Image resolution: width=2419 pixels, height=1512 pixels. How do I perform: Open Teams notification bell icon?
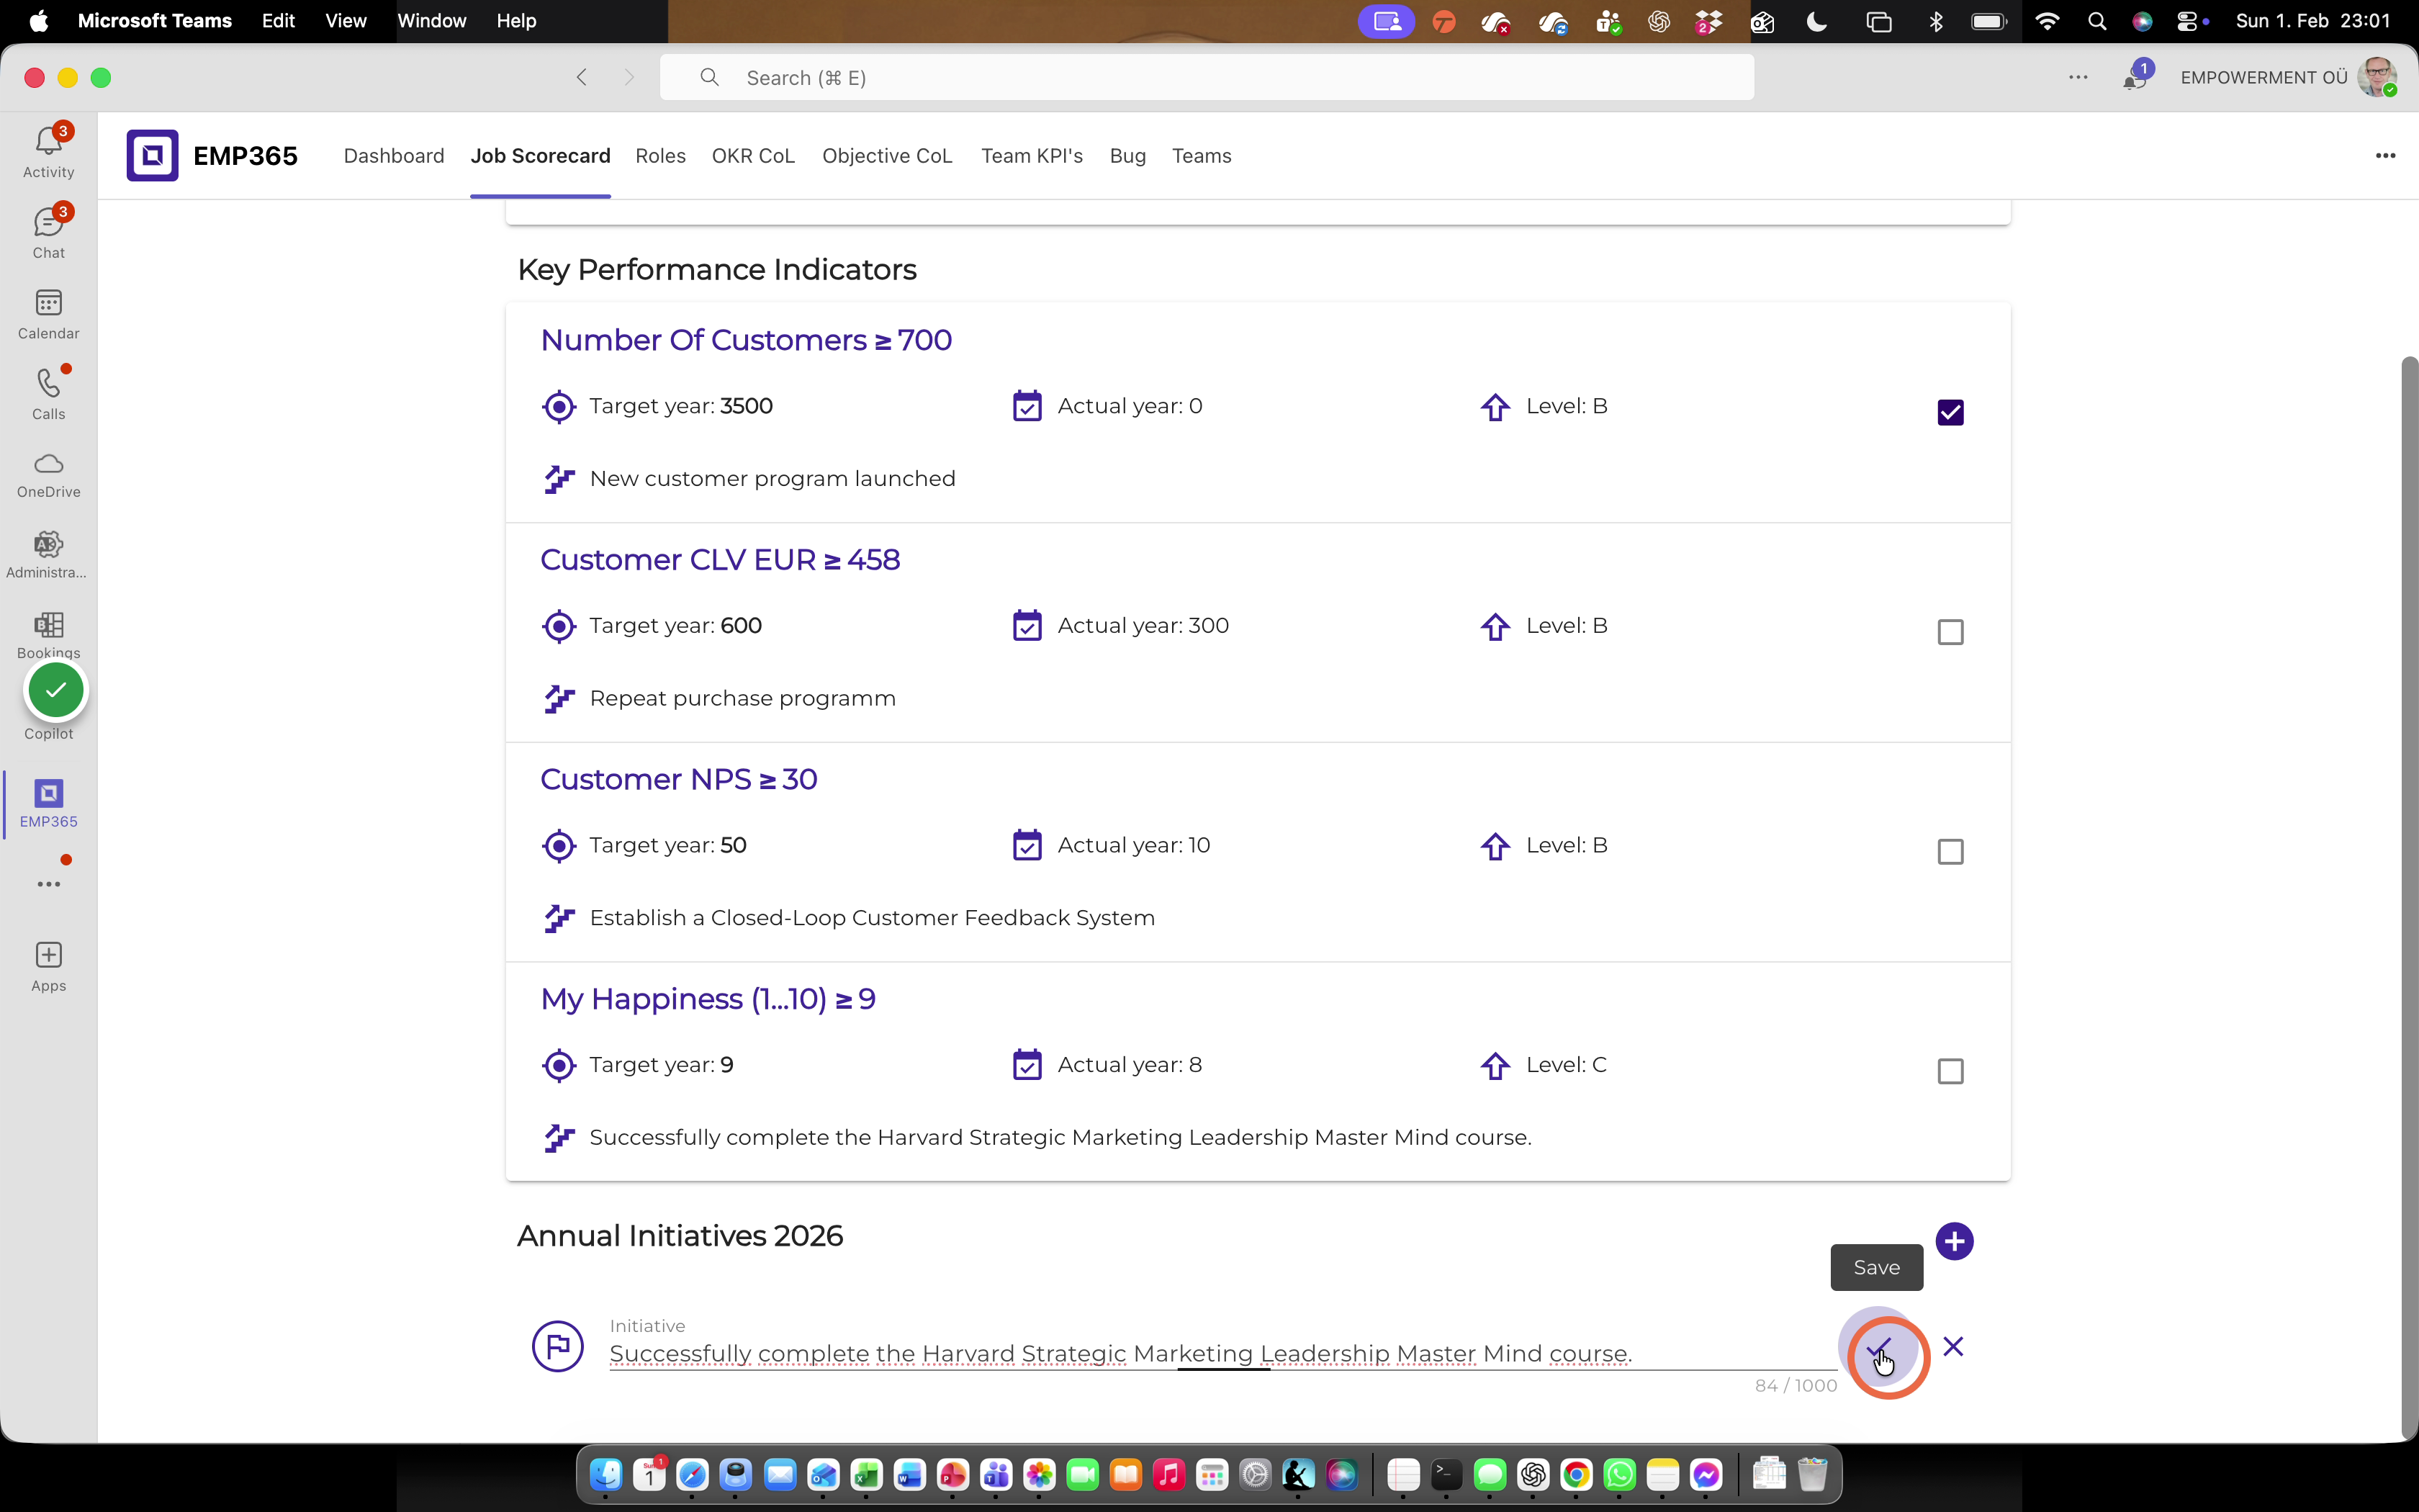pyautogui.click(x=2135, y=78)
